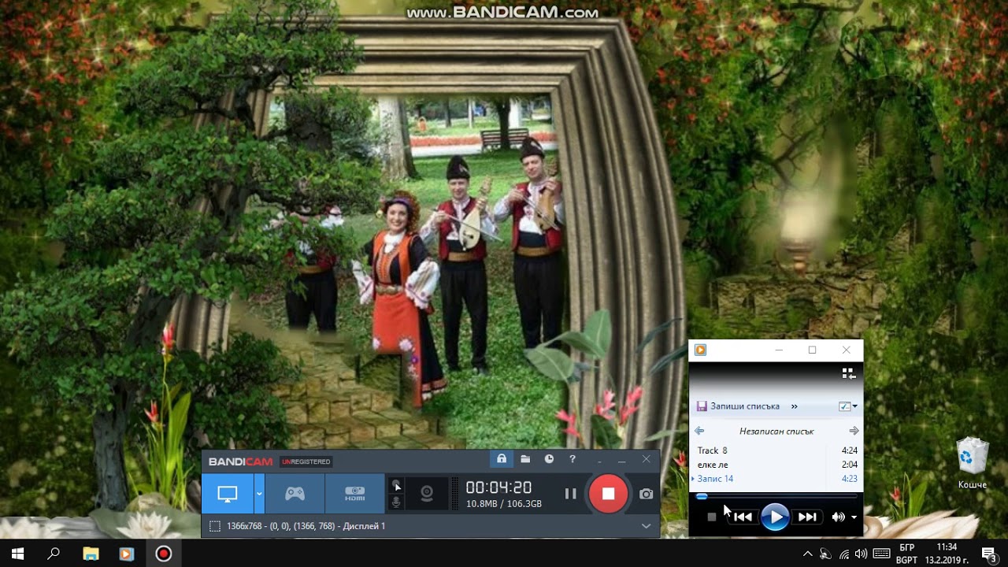
Task: Expand the Bandicam bottom panel chevron
Action: coord(646,526)
